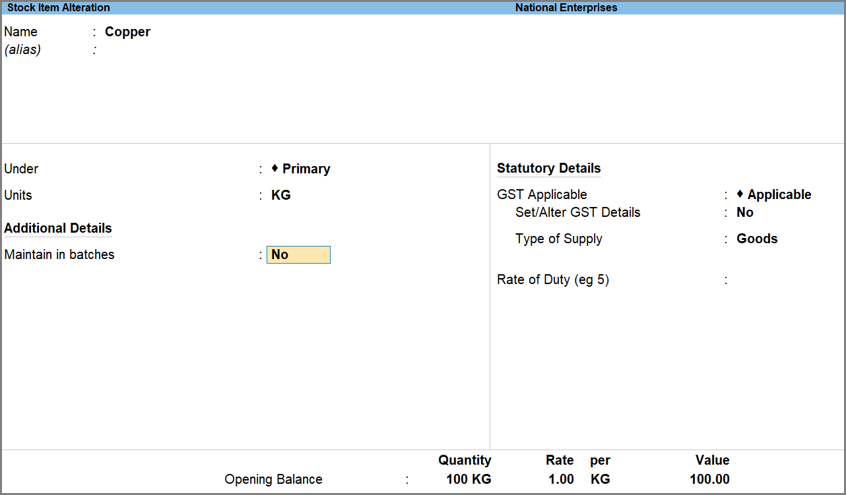Click the National Enterprises company name
The image size is (846, 495).
(x=566, y=8)
